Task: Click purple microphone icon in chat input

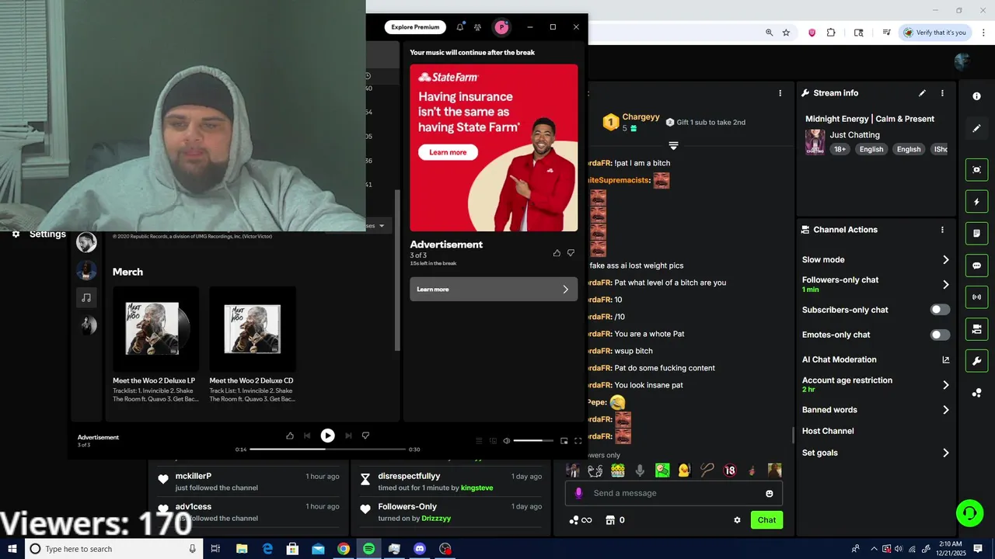Action: (578, 493)
